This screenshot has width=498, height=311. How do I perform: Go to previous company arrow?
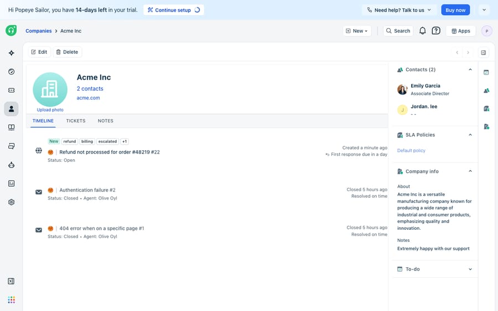pos(457,52)
